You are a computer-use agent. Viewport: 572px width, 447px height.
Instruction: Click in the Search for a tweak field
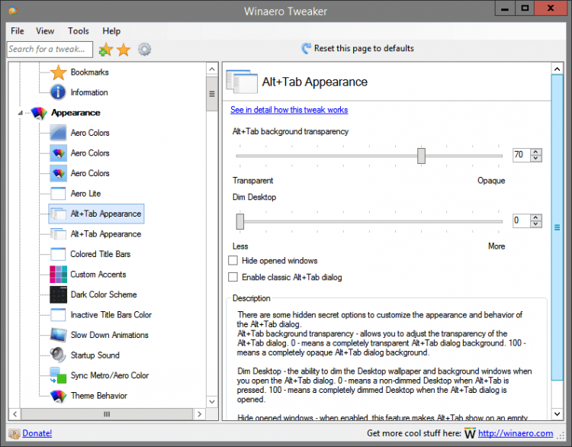tap(50, 50)
